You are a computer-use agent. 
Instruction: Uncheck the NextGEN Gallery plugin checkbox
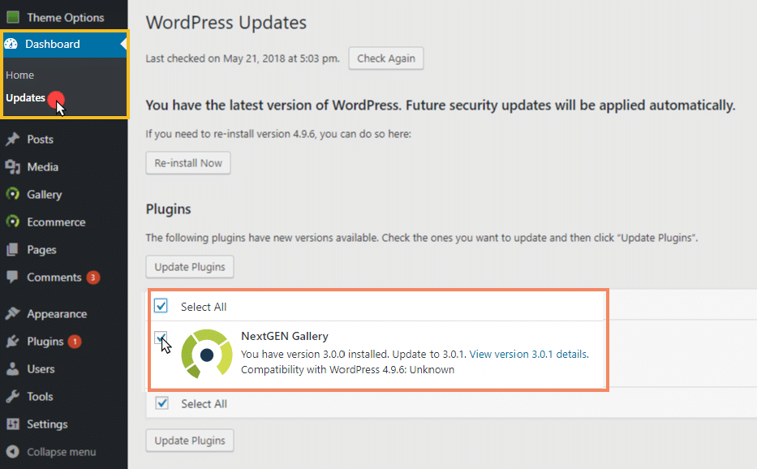point(161,337)
